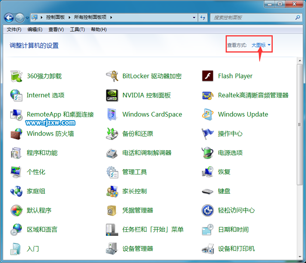Click the Back navigation button

(9, 18)
